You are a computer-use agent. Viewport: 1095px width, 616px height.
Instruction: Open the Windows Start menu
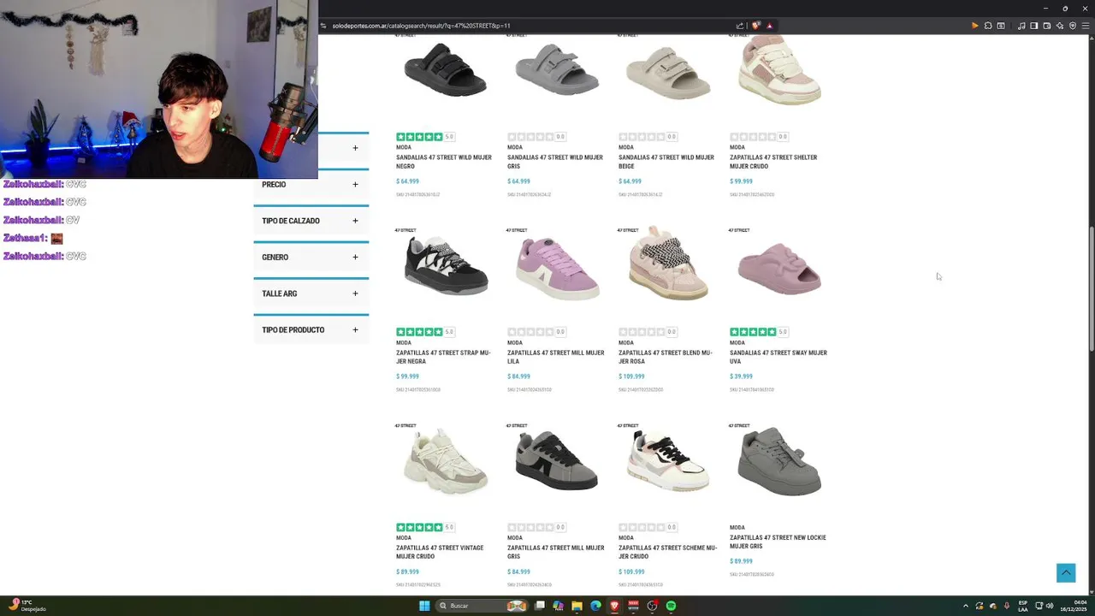(424, 606)
